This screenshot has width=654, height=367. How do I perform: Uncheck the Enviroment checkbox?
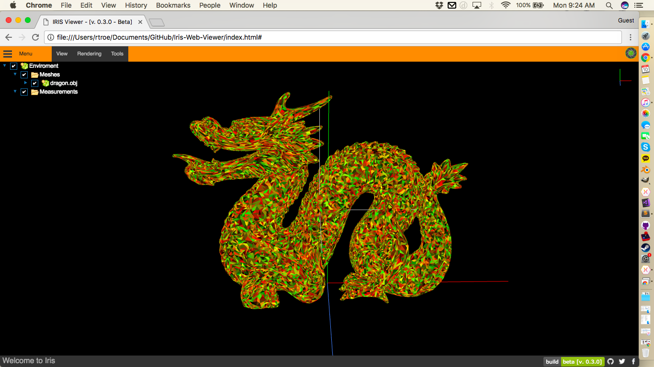[x=13, y=65]
